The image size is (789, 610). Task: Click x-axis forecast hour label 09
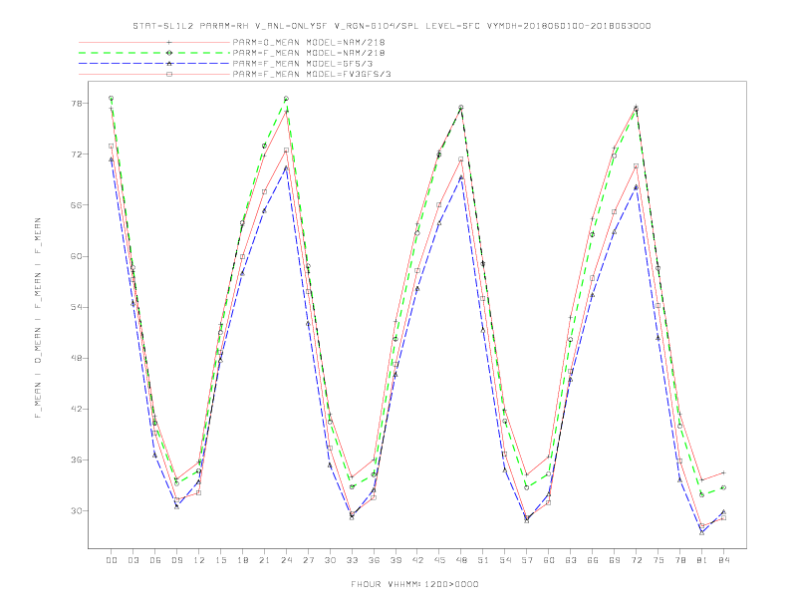(x=176, y=560)
